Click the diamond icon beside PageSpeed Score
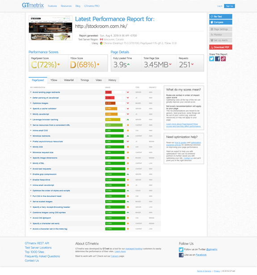 pos(59,64)
